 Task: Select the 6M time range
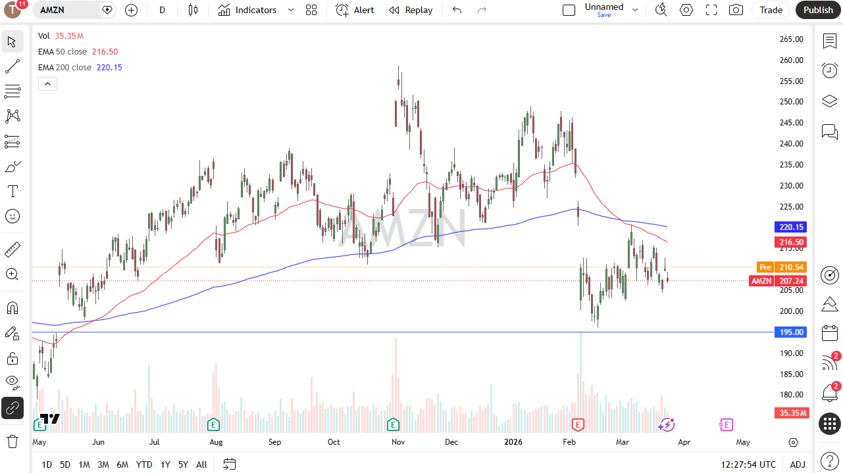[x=122, y=464]
